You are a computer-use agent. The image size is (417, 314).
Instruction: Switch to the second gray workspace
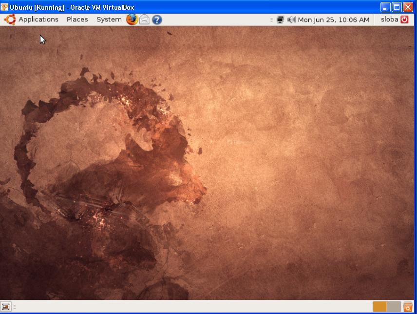coord(394,307)
